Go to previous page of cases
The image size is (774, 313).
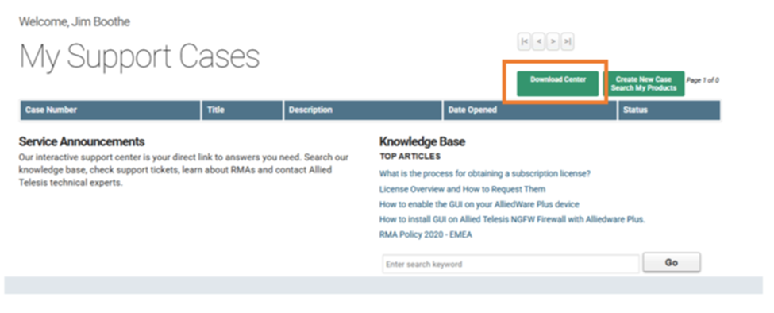(538, 41)
